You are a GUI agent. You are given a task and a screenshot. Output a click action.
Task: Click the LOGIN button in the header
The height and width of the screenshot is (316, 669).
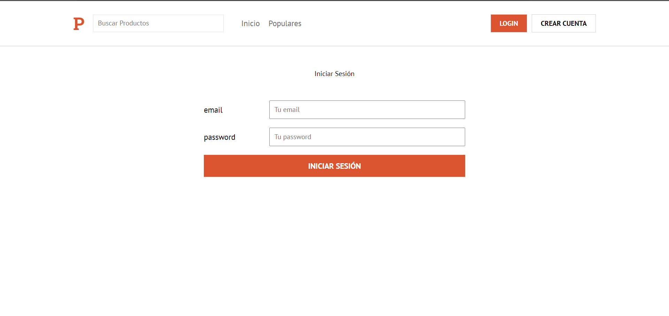coord(509,23)
